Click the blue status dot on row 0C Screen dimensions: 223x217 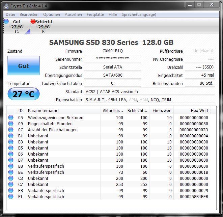11,130
